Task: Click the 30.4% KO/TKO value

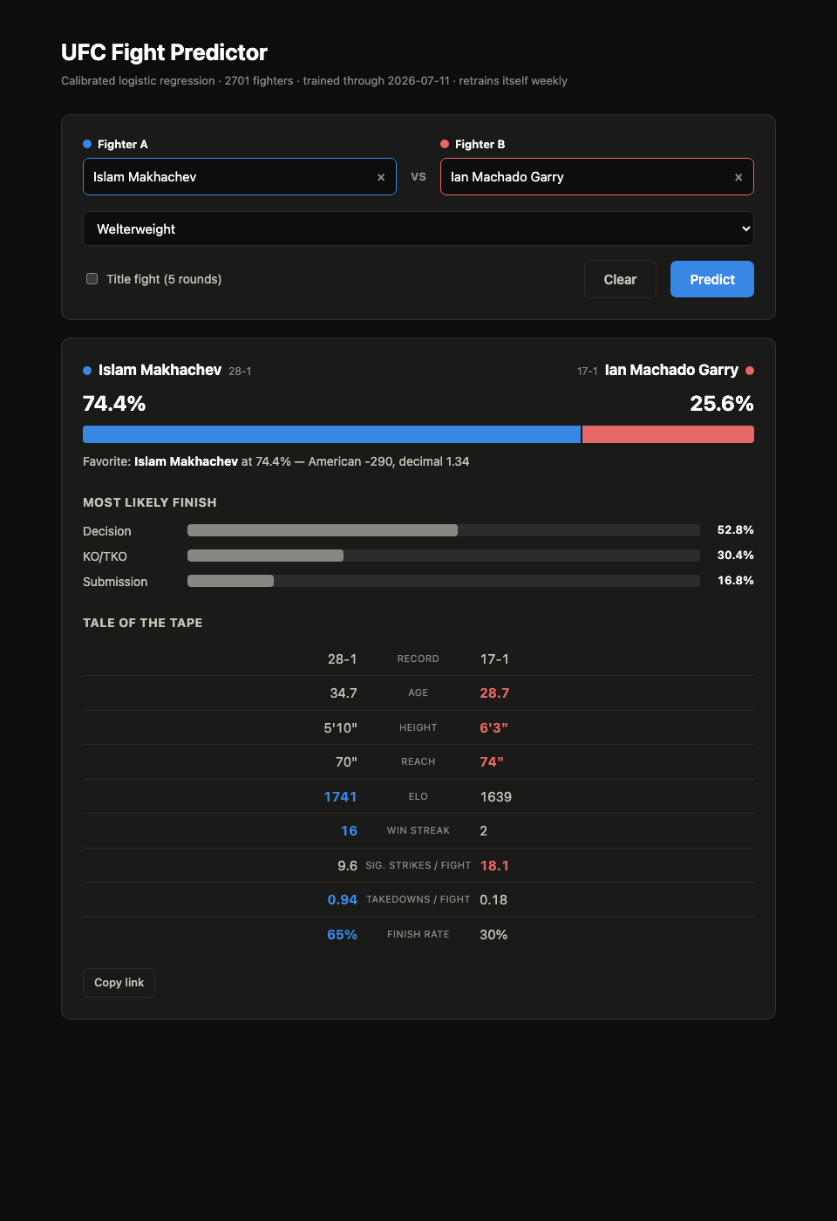Action: coord(735,556)
